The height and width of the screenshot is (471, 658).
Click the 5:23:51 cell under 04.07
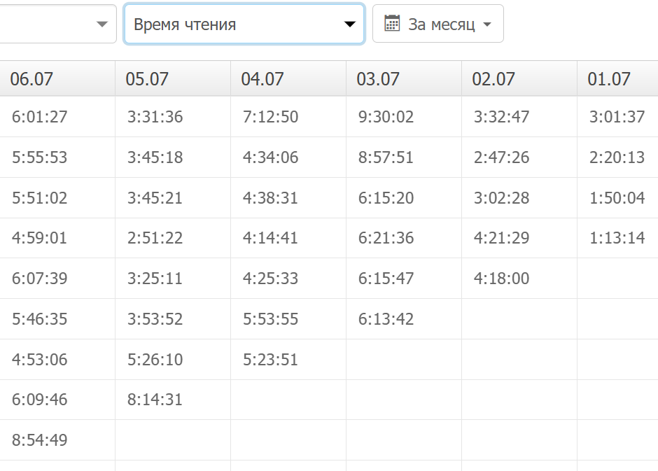pos(271,360)
